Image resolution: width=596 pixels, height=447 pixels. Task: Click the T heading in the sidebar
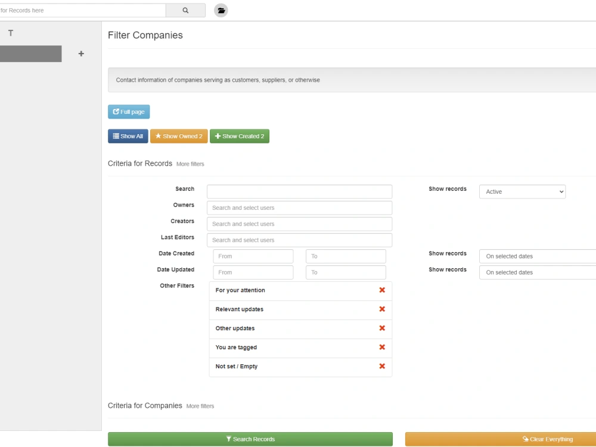pyautogui.click(x=11, y=33)
